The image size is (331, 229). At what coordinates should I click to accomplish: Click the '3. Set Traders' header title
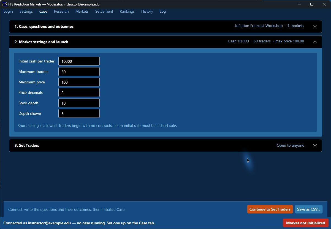[x=27, y=146]
